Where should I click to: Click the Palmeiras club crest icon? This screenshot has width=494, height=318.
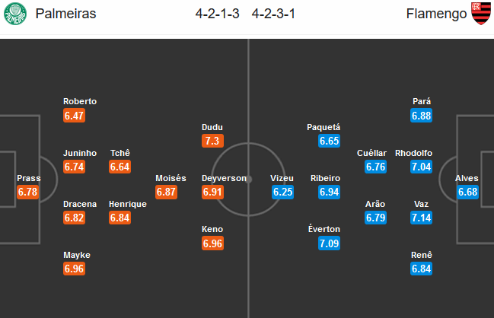[15, 14]
